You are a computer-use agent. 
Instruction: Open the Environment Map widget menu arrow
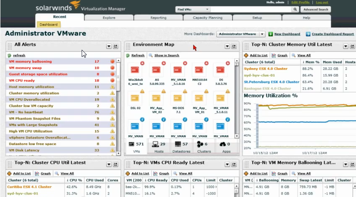click(x=227, y=46)
